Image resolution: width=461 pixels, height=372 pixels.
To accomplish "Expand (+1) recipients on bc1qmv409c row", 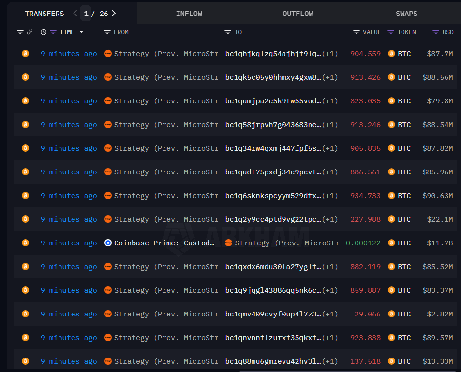I will 330,314.
